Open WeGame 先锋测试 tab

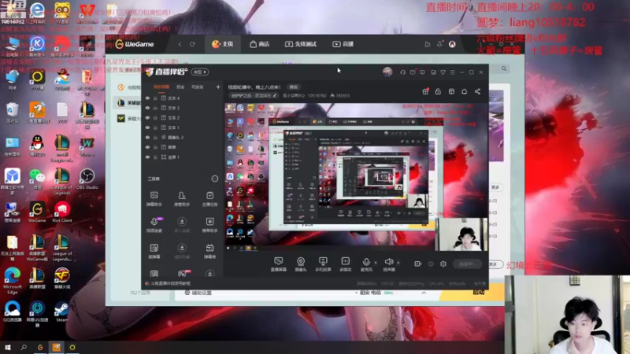click(301, 44)
